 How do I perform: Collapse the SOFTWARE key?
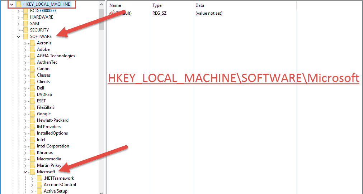coord(19,37)
